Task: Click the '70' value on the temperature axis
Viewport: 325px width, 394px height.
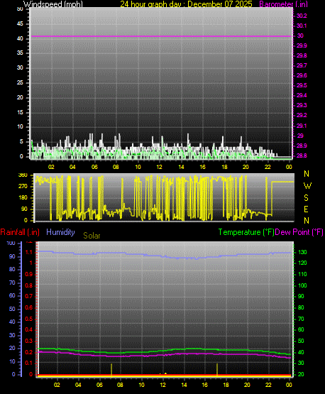Action: pyautogui.click(x=301, y=319)
